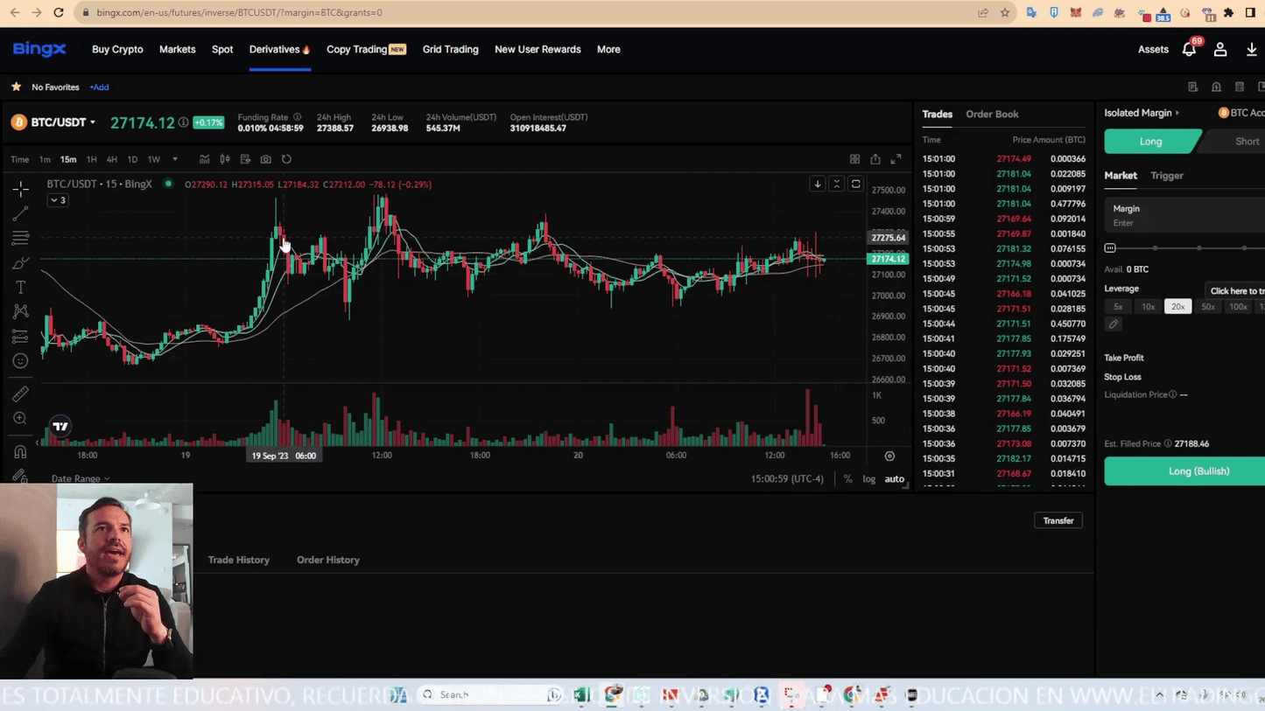Click the Transfer button
Viewport: 1265px width, 711px height.
click(x=1058, y=520)
